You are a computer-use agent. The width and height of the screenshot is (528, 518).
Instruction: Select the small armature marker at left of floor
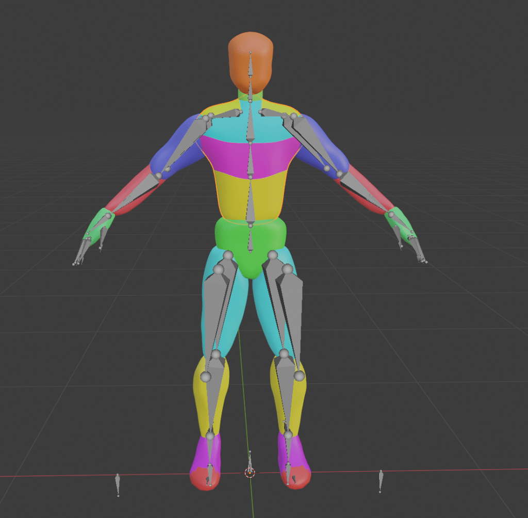(118, 484)
